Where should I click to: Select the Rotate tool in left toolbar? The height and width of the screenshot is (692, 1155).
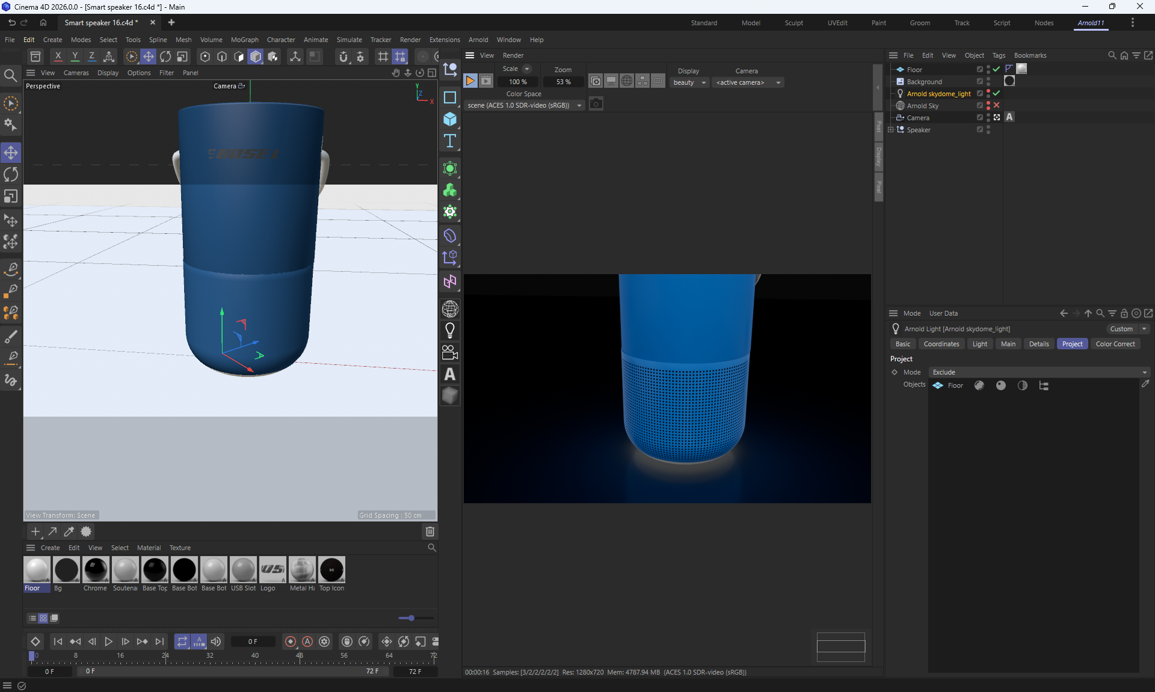pyautogui.click(x=11, y=174)
